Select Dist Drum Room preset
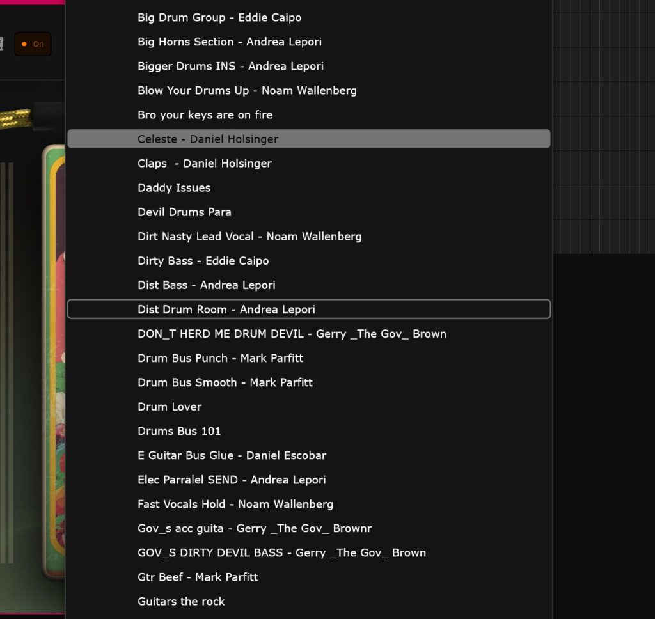655x619 pixels. (226, 309)
